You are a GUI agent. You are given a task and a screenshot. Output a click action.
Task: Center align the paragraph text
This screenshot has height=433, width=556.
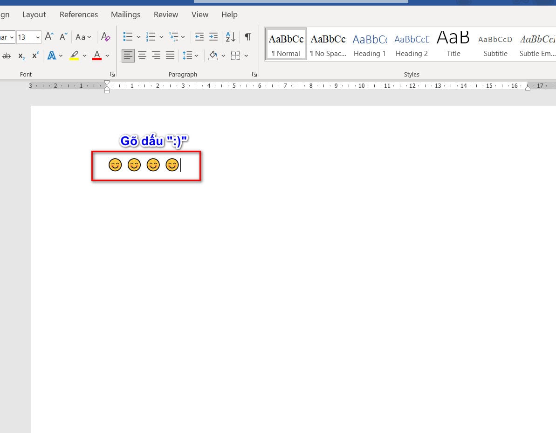coord(142,56)
